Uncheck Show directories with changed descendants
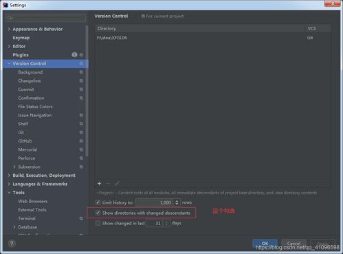 98,213
